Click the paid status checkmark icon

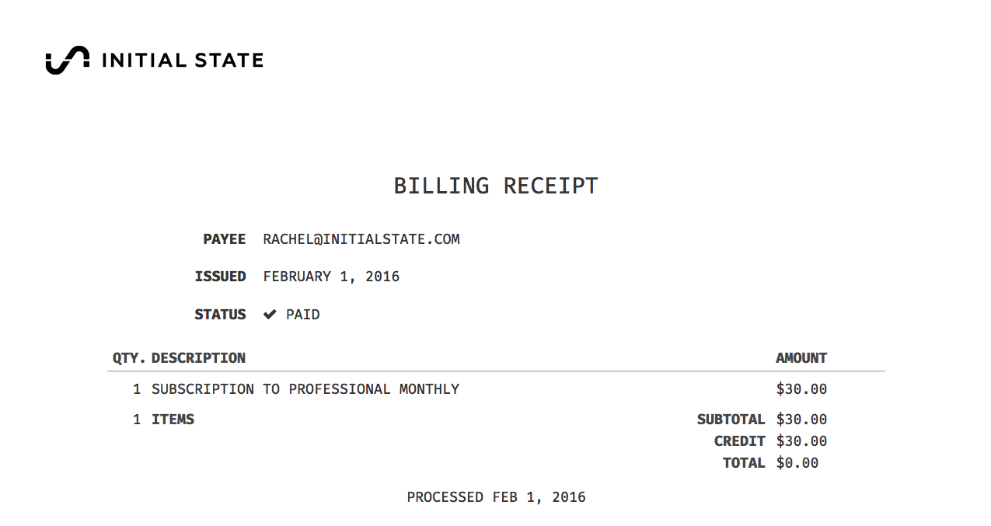point(270,315)
